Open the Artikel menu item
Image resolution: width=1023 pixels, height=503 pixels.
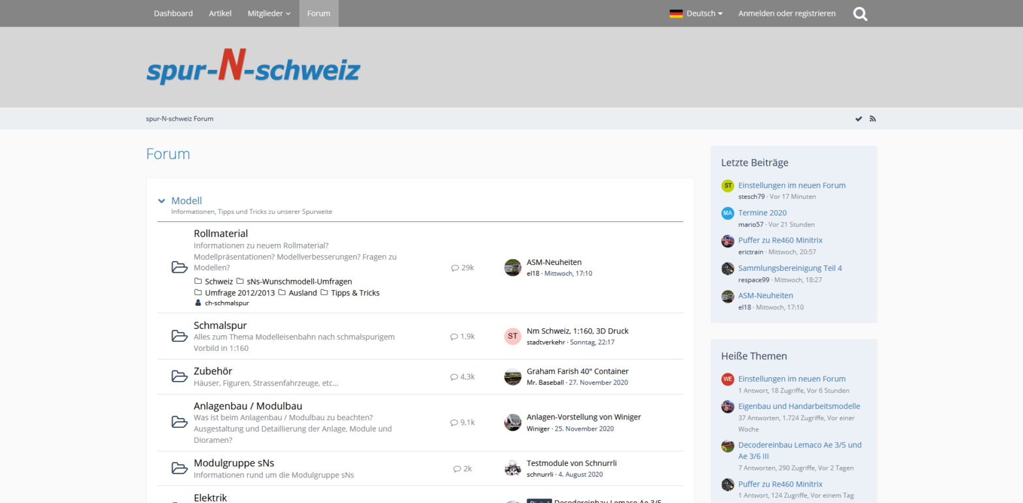tap(221, 13)
